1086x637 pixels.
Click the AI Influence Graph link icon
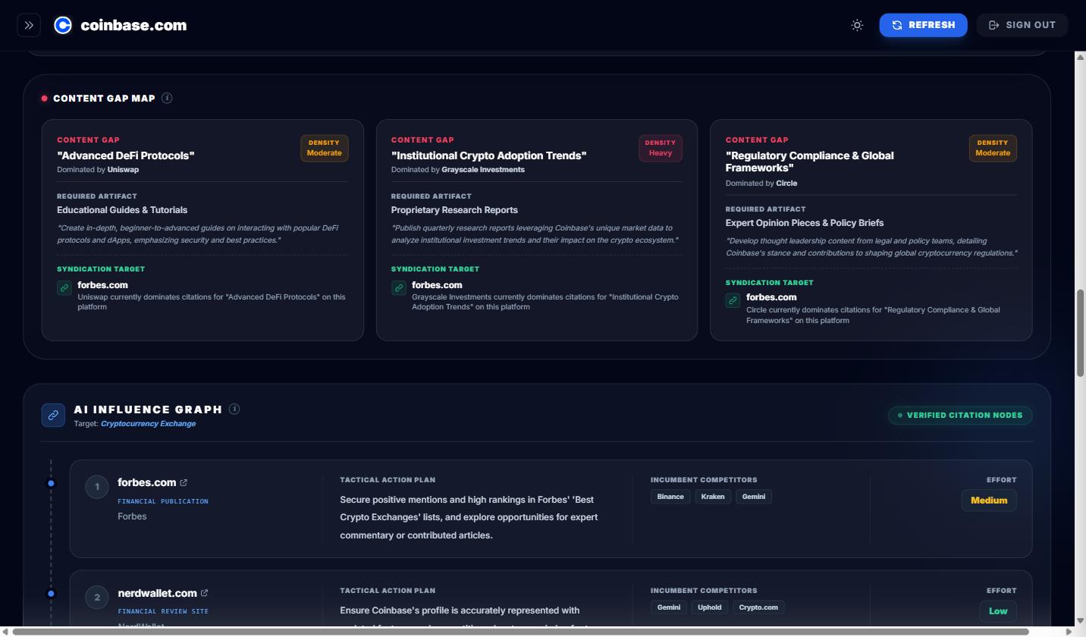(x=53, y=415)
